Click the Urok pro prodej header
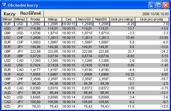Image resolution: width=171 pixels, height=111 pixels. pyautogui.click(x=152, y=20)
